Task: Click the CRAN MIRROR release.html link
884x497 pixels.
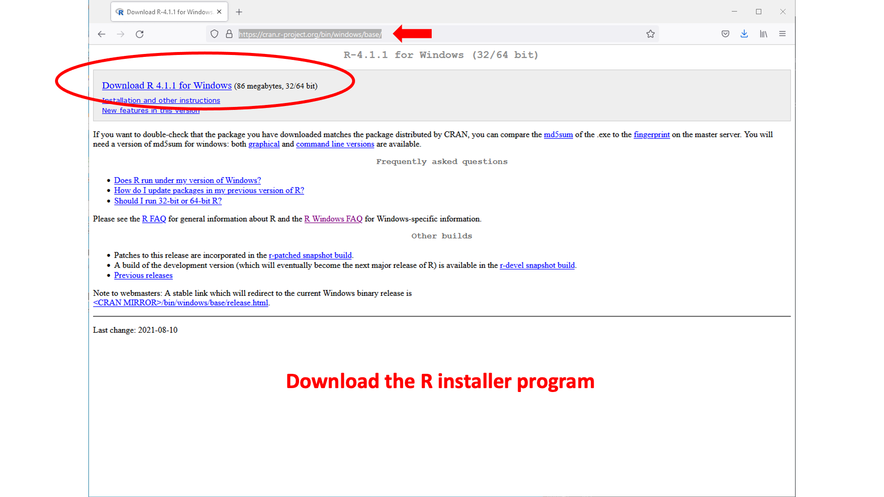Action: tap(181, 303)
